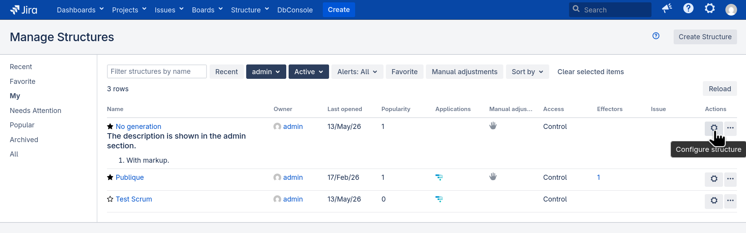Open the three-dots menu for No generation

click(730, 128)
